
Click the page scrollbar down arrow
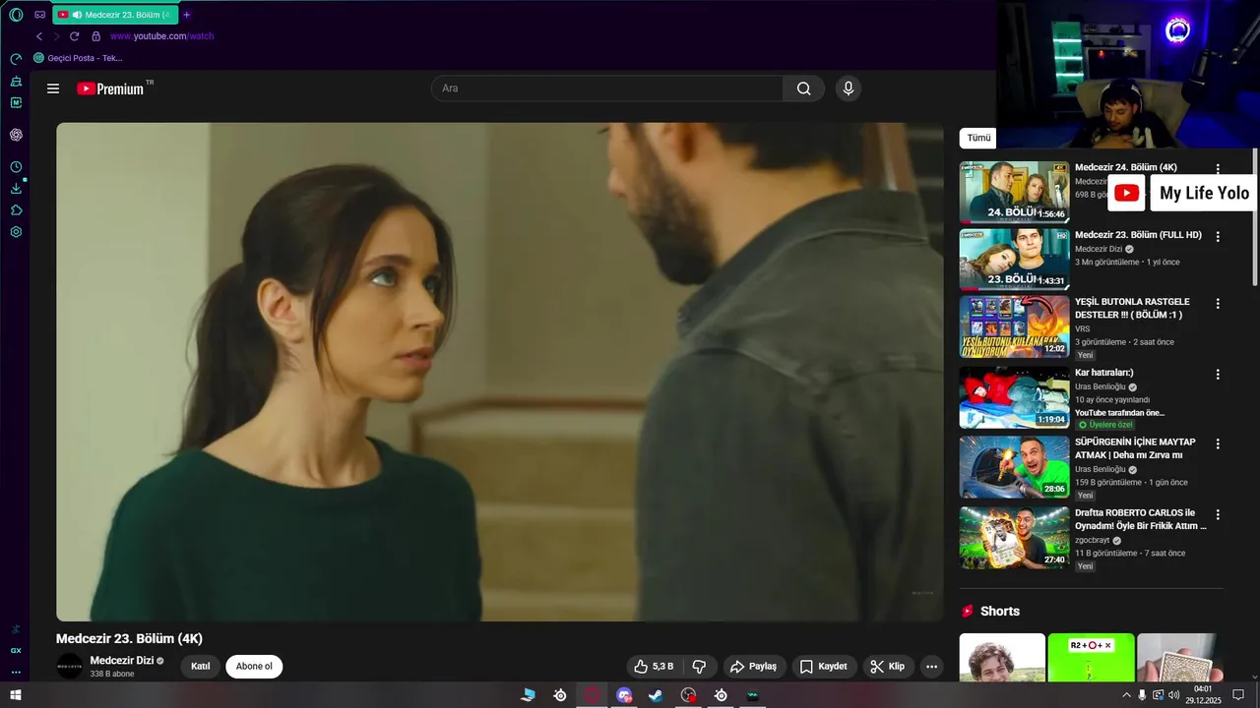pyautogui.click(x=1254, y=677)
